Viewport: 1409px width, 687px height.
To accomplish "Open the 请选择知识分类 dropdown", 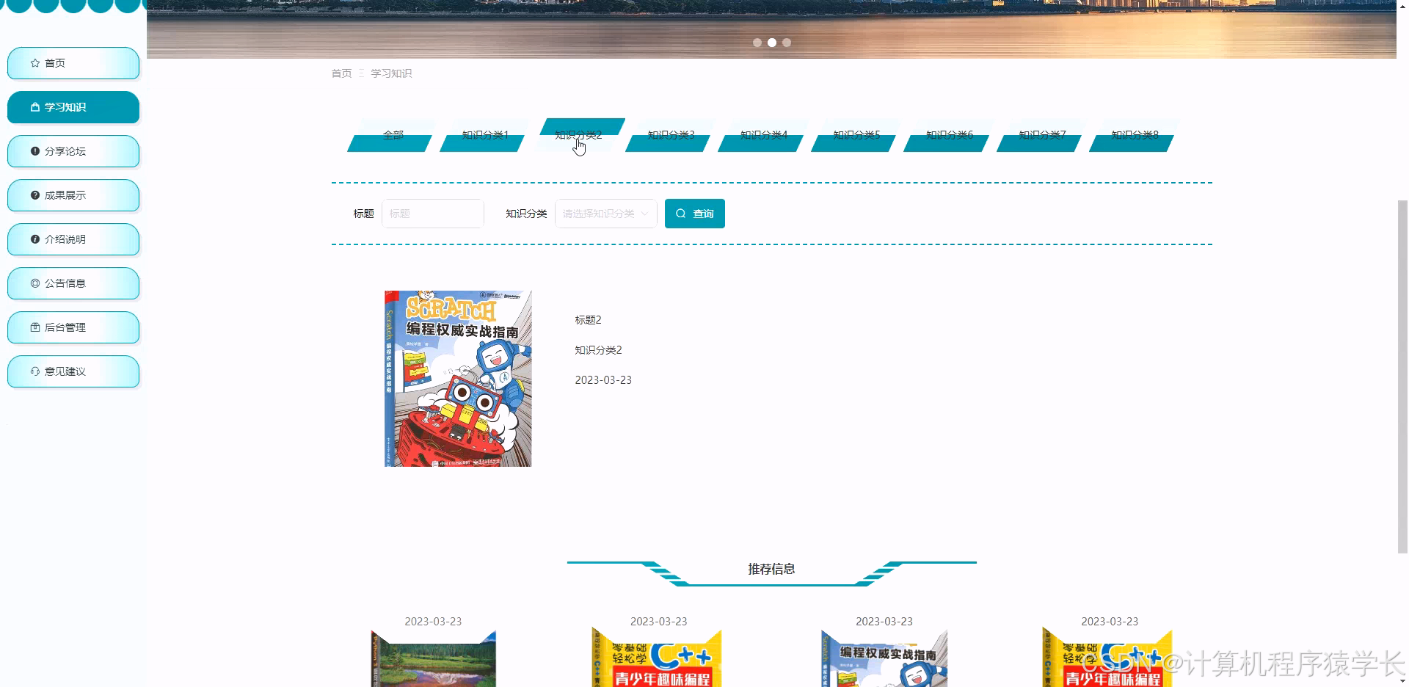I will 605,214.
